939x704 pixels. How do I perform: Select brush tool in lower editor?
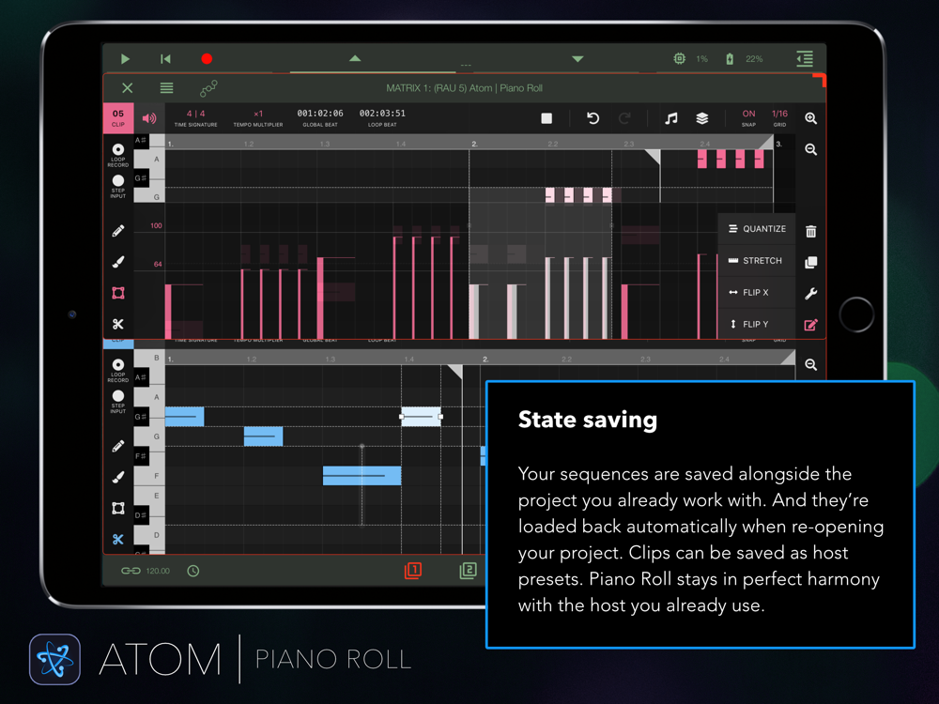118,477
